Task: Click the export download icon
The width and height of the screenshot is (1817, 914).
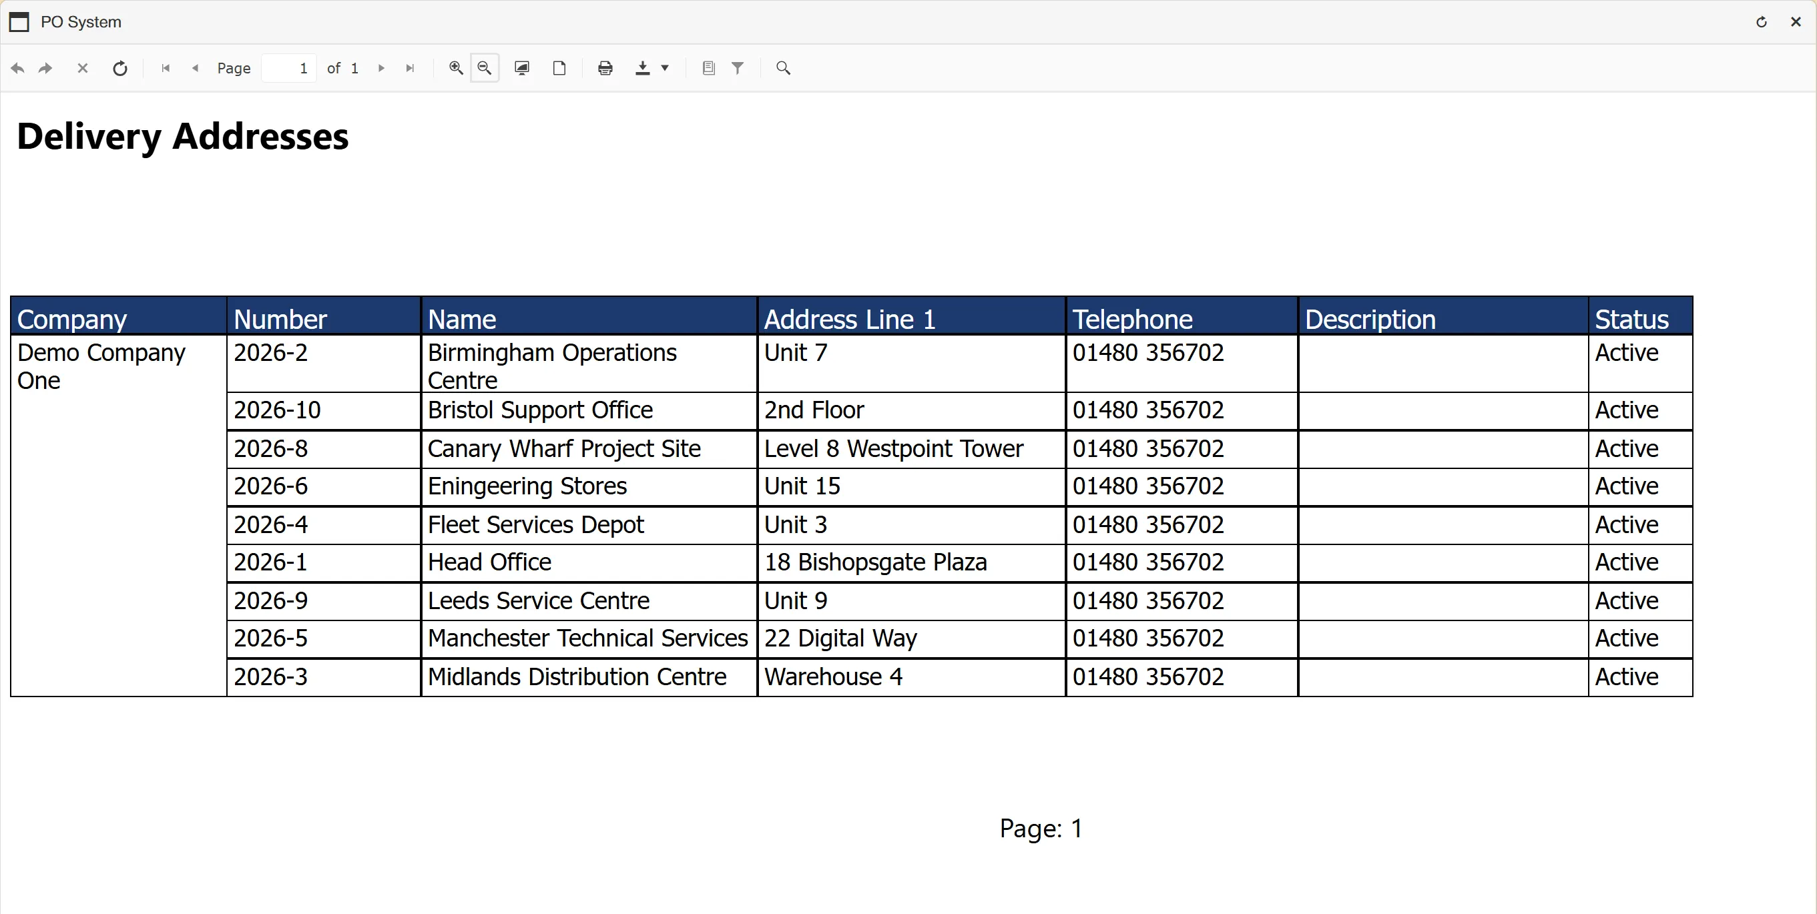Action: [x=643, y=68]
